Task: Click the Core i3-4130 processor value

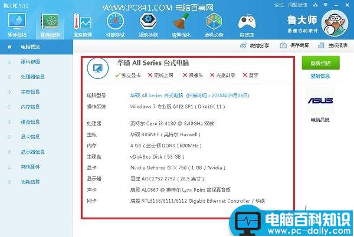Action: (x=172, y=123)
